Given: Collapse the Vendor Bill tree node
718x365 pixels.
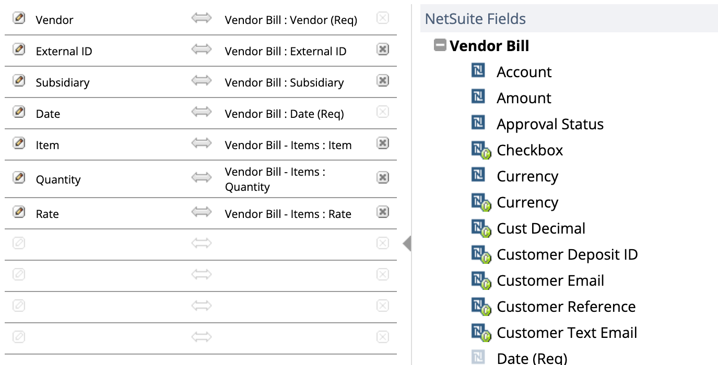Looking at the screenshot, I should pos(440,45).
